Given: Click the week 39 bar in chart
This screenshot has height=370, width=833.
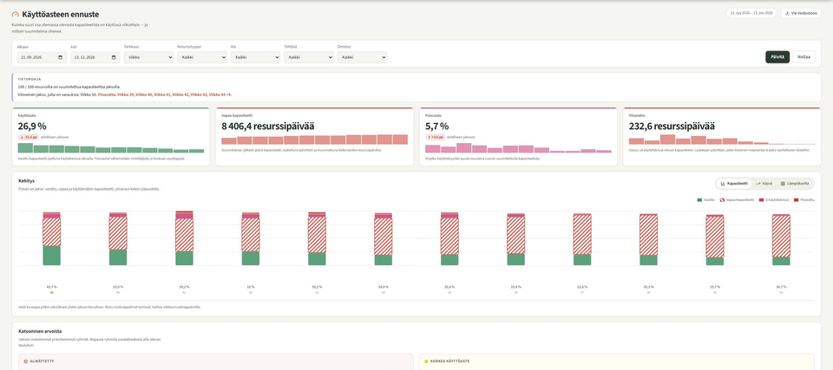Looking at the screenshot, I should [x=51, y=239].
